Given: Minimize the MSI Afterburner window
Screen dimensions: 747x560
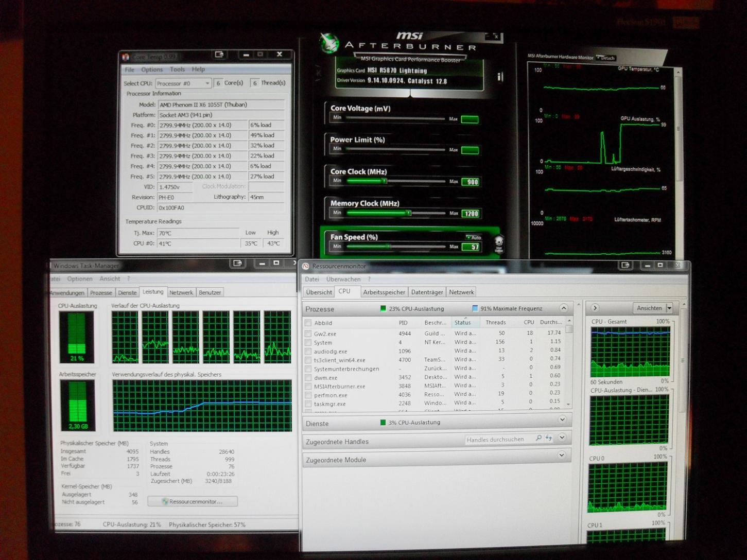Looking at the screenshot, I should click(x=487, y=36).
